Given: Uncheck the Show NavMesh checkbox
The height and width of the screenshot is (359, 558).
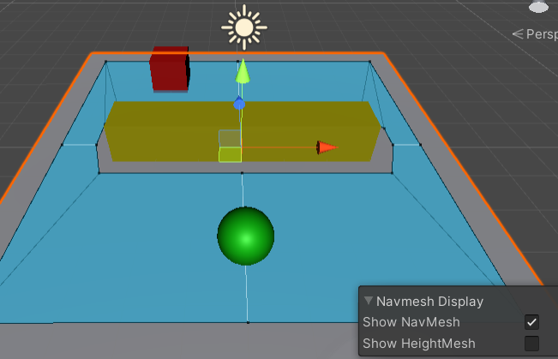Looking at the screenshot, I should click(x=531, y=322).
